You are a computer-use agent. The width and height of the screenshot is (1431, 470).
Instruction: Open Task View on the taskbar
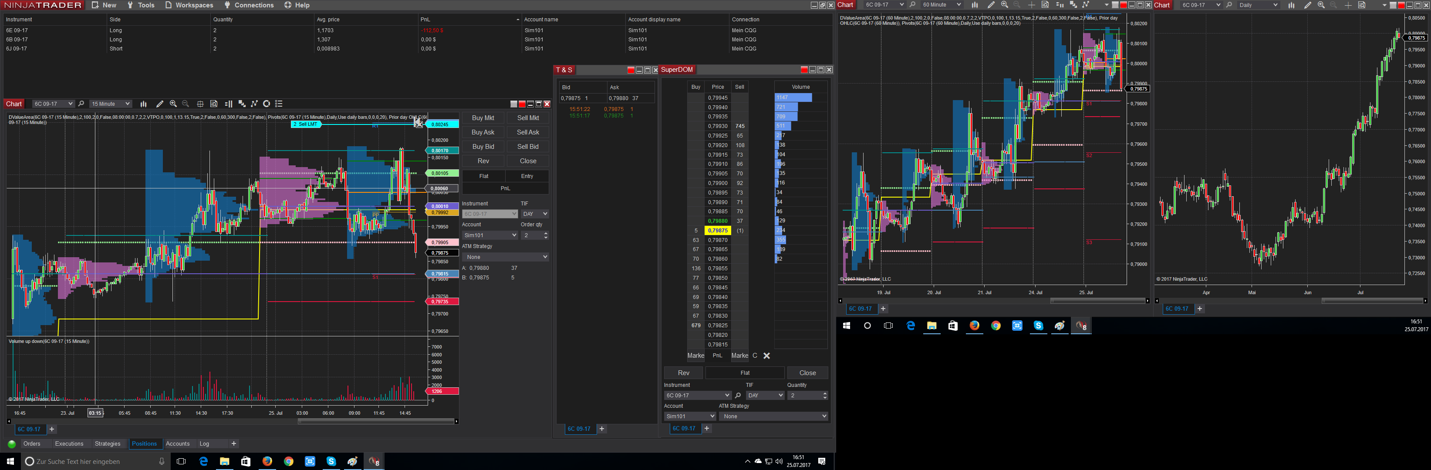(x=181, y=461)
